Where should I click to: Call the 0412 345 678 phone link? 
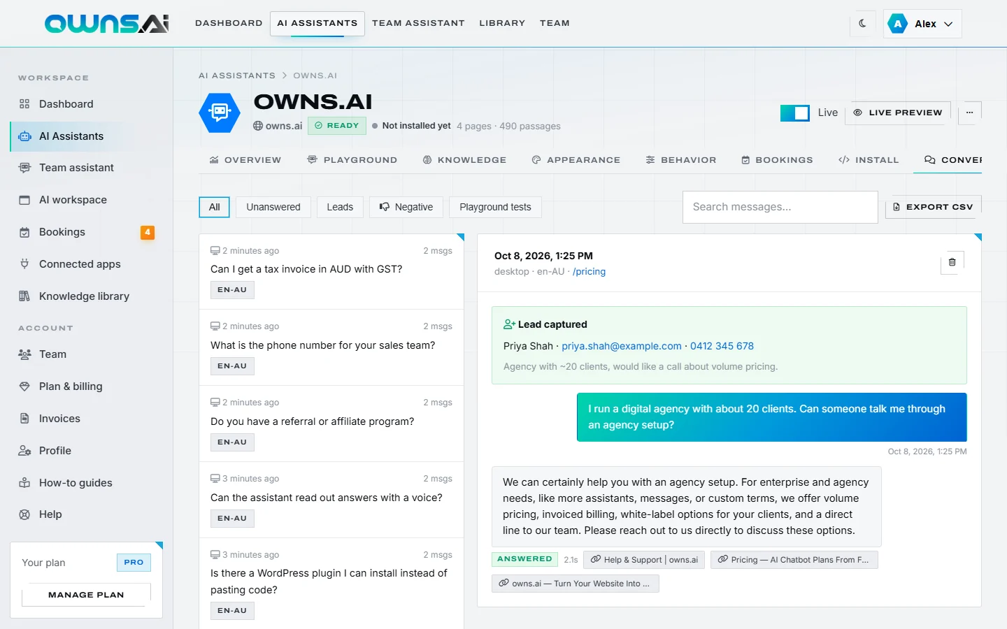click(722, 346)
